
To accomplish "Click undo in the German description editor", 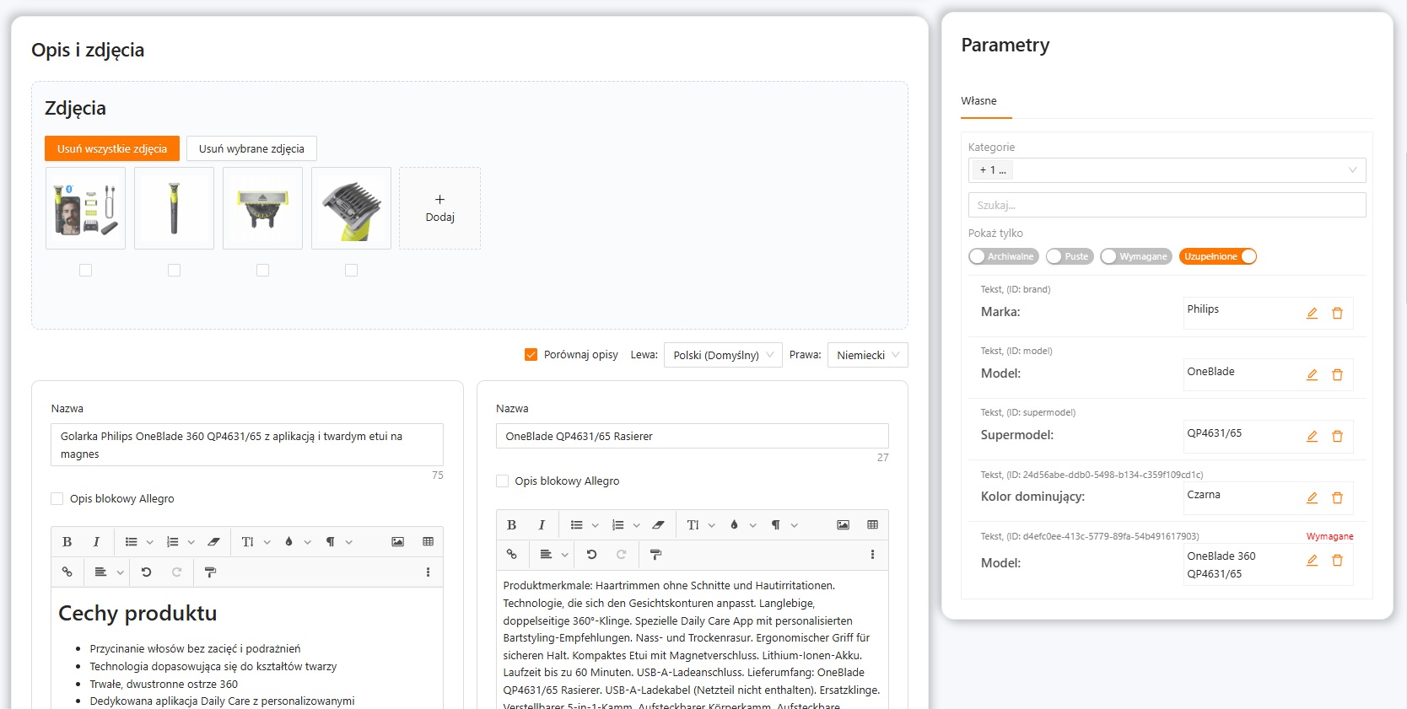I will click(x=591, y=555).
